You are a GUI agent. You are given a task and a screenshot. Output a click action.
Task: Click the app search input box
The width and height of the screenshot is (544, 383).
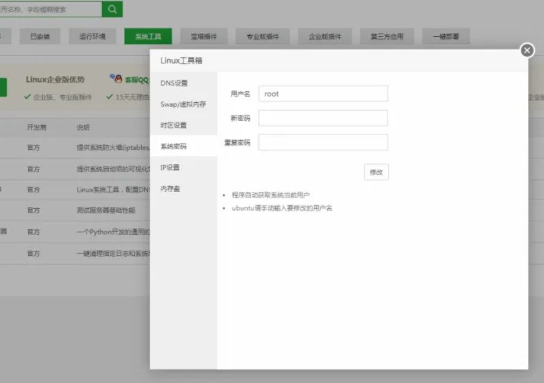click(x=51, y=9)
